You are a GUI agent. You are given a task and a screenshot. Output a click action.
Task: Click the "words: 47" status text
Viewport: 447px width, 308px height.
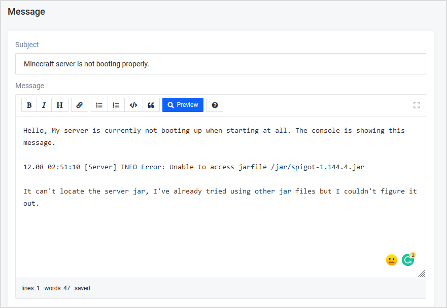(57, 288)
